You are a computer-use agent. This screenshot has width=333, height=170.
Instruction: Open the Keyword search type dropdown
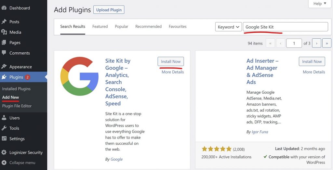click(x=228, y=27)
